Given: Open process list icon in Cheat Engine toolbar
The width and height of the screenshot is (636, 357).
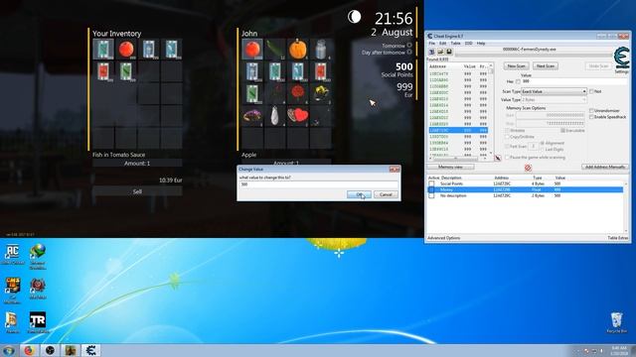Looking at the screenshot, I should [432, 52].
